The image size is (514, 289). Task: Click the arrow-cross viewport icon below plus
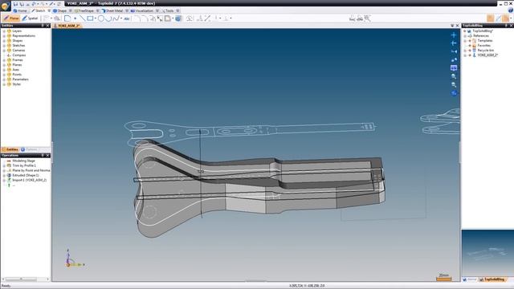(454, 43)
